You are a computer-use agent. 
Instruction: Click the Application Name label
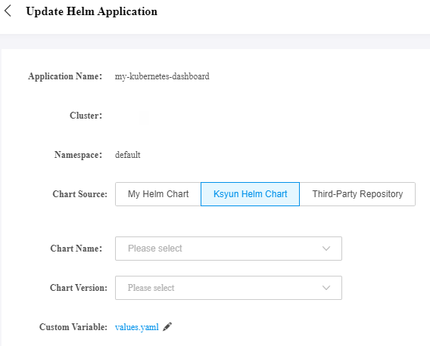(65, 76)
